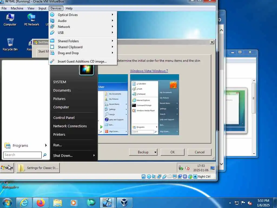The width and height of the screenshot is (277, 208).
Task: Click Cancel in the settings dialog
Action: [x=199, y=152]
